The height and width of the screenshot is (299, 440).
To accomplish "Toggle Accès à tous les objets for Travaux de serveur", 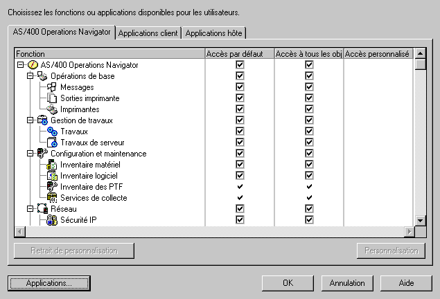I will coord(309,143).
